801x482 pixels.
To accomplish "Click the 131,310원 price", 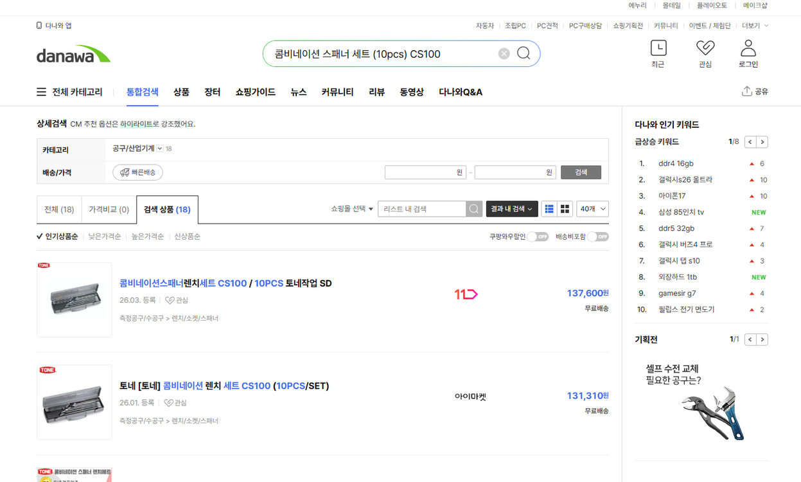I will (x=588, y=396).
